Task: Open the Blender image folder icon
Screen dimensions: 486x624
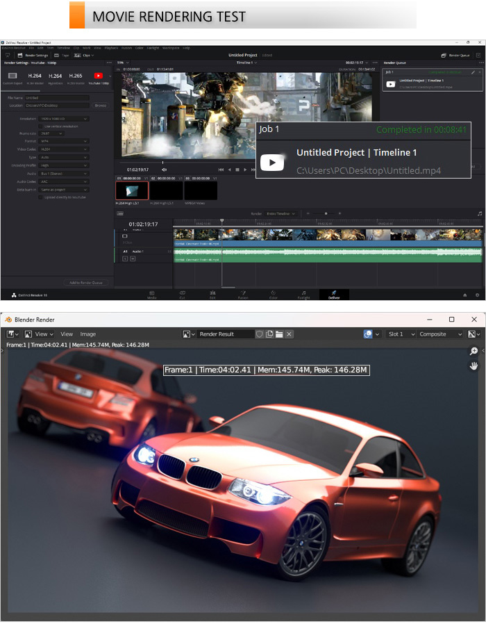Action: (279, 334)
